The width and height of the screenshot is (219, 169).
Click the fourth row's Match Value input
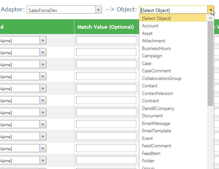coord(106,76)
